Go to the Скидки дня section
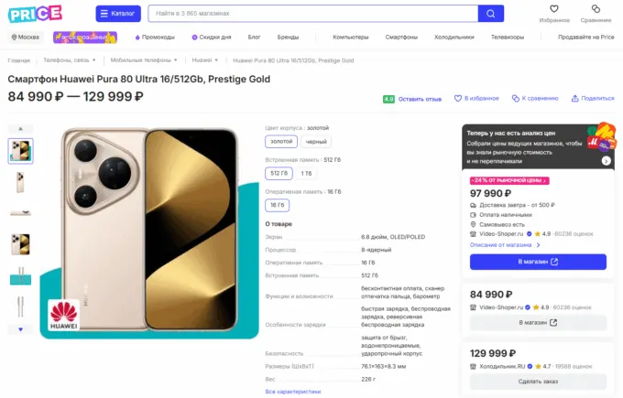The height and width of the screenshot is (398, 623). click(214, 38)
